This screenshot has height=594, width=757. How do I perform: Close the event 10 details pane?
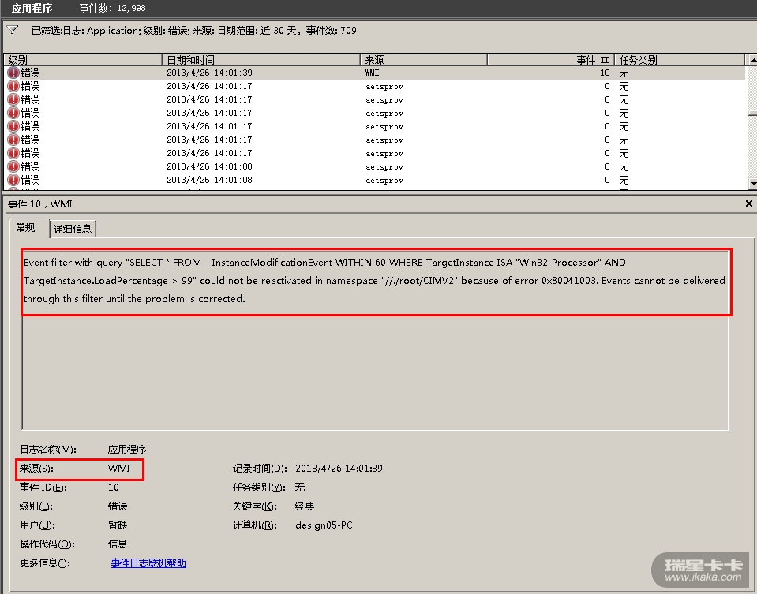pyautogui.click(x=749, y=204)
